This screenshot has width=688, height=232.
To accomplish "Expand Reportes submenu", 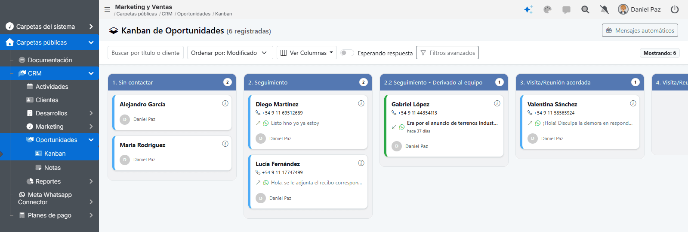I will [91, 181].
